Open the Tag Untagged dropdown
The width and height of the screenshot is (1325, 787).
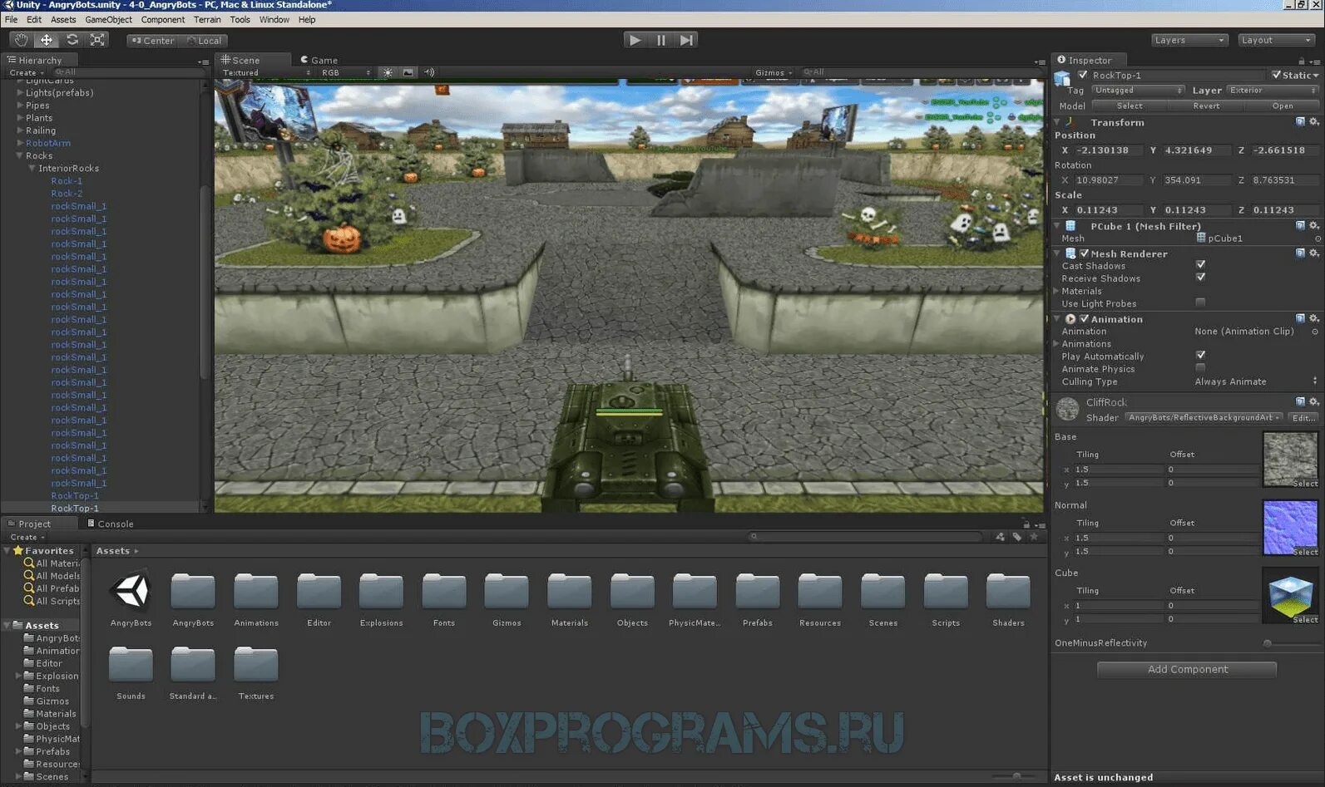click(x=1138, y=90)
